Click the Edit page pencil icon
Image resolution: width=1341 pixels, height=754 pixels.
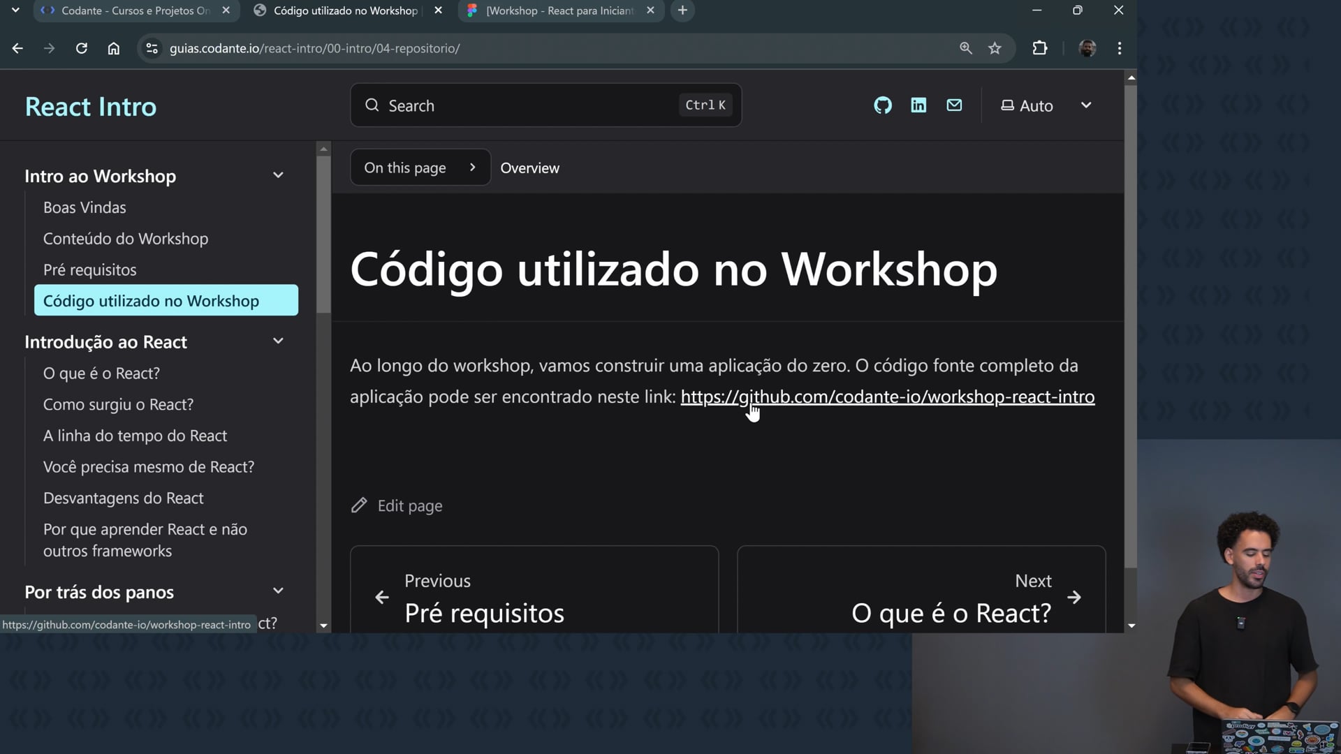pyautogui.click(x=359, y=505)
